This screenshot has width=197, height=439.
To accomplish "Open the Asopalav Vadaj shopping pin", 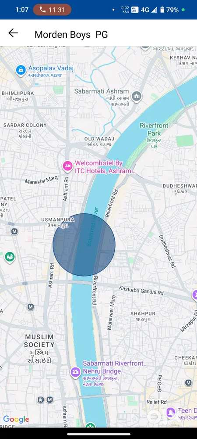I will coord(21,70).
